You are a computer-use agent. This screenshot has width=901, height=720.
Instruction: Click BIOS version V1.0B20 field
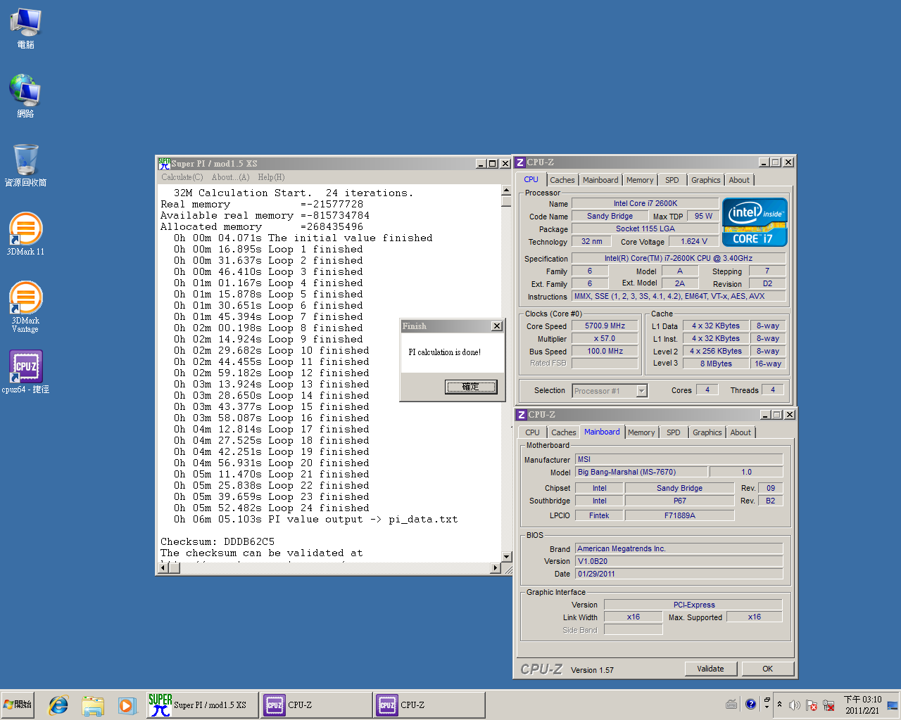pyautogui.click(x=679, y=561)
